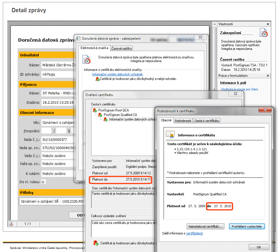Select PostSignum Qualified CA tree node
This screenshot has width=278, height=252.
coord(120,115)
